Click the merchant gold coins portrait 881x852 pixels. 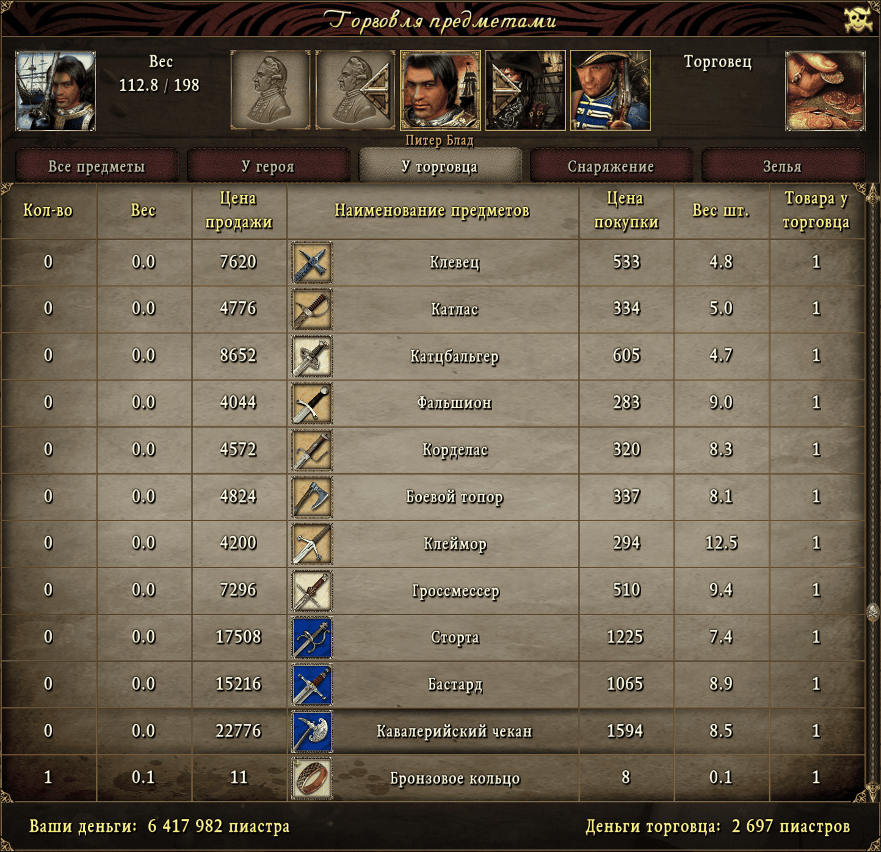825,91
